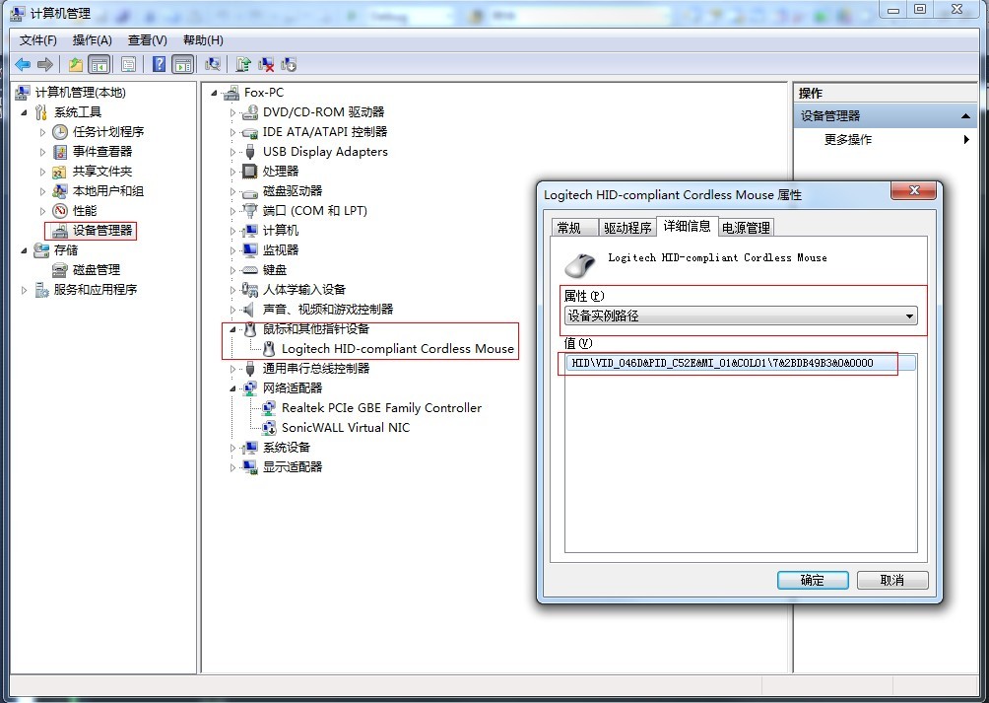Collapse 鼠标和其他指针设备 category
Screen dimensions: 989x703
pos(232,329)
